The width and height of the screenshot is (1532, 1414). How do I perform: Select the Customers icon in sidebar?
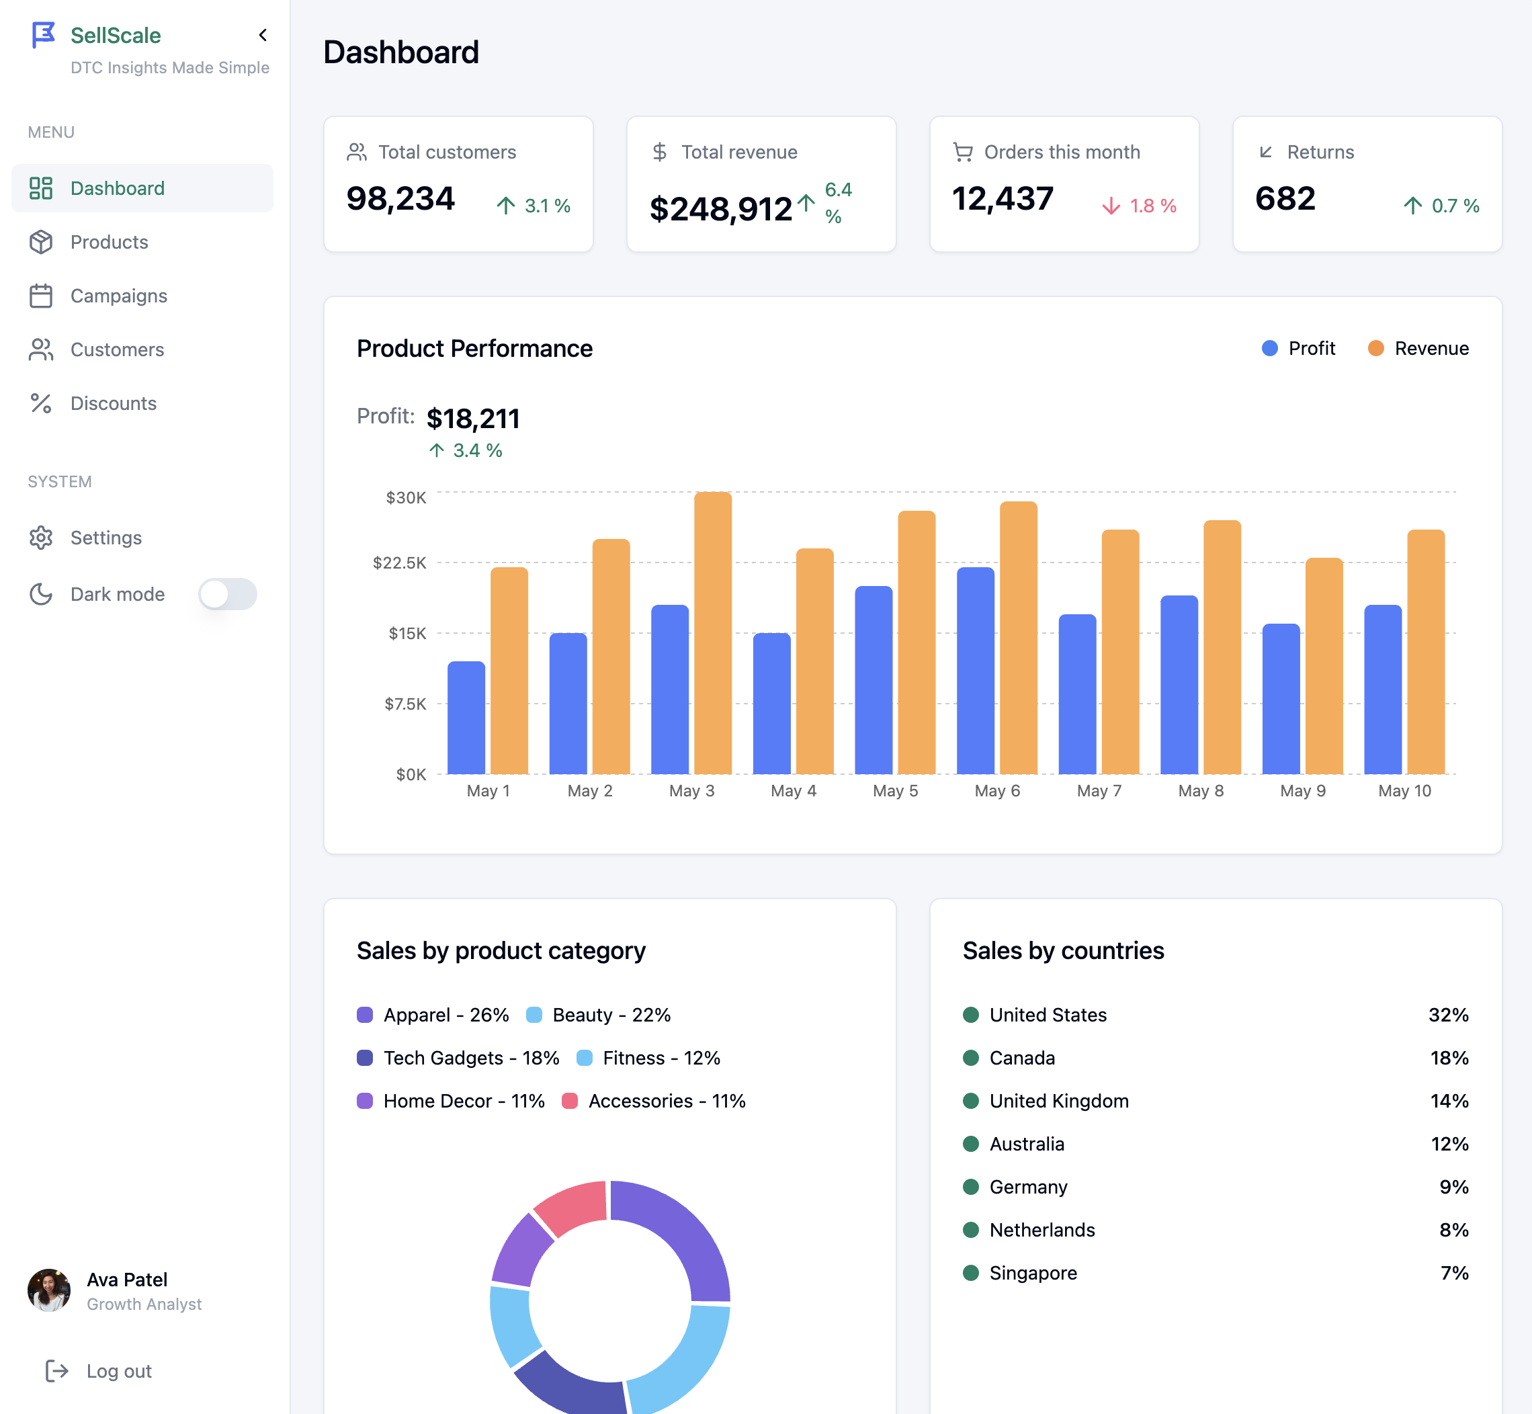[x=41, y=349]
